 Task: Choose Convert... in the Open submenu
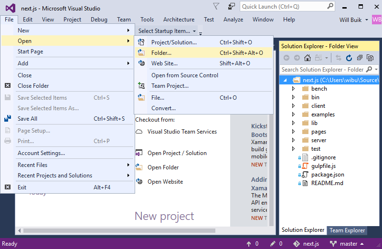[203, 108]
